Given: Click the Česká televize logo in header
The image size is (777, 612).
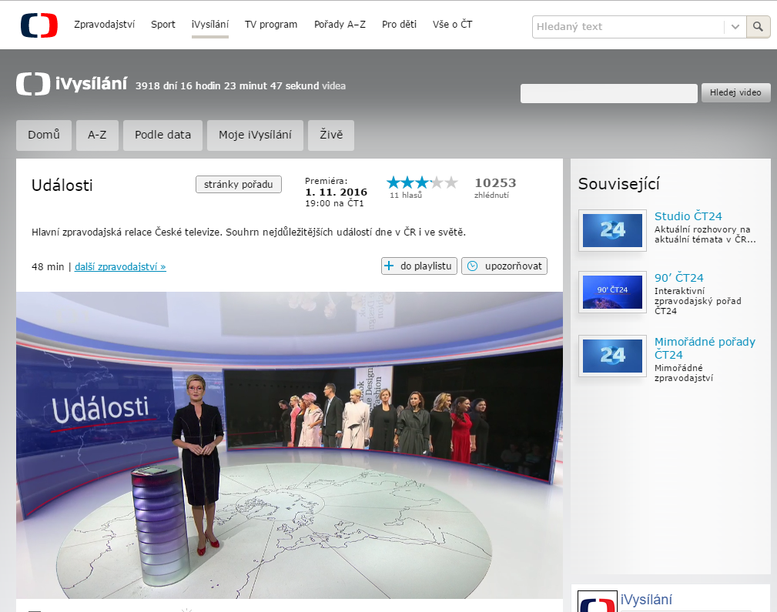Looking at the screenshot, I should [39, 25].
